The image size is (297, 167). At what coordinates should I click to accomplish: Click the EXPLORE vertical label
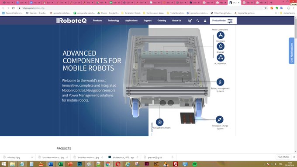tap(152, 127)
